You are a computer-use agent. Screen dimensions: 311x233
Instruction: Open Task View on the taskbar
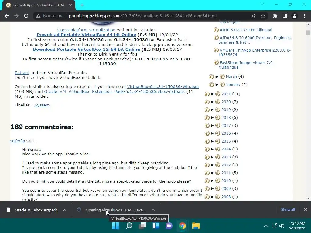pos(142,226)
